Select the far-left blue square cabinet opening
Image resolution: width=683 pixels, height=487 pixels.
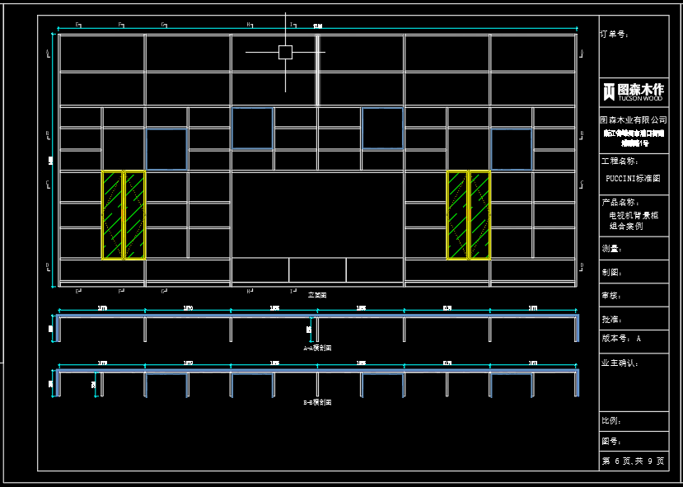[166, 149]
